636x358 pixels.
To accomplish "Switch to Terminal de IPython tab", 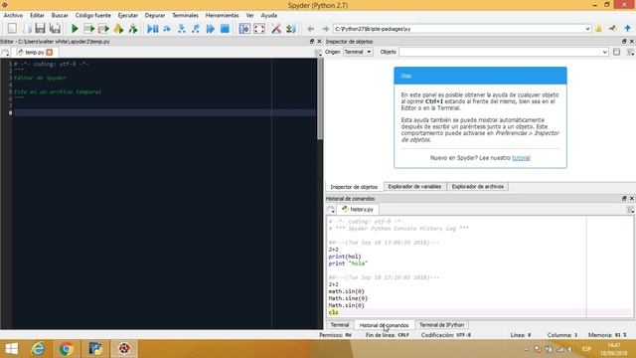I will (x=441, y=325).
